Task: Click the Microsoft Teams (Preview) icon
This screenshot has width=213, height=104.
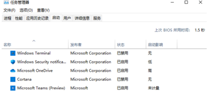Action: click(13, 88)
